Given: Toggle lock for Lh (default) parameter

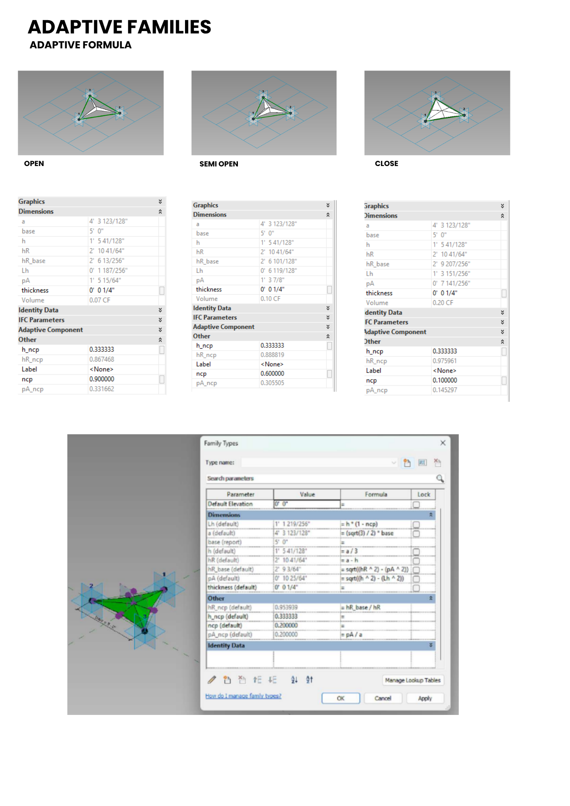Looking at the screenshot, I should [x=416, y=524].
